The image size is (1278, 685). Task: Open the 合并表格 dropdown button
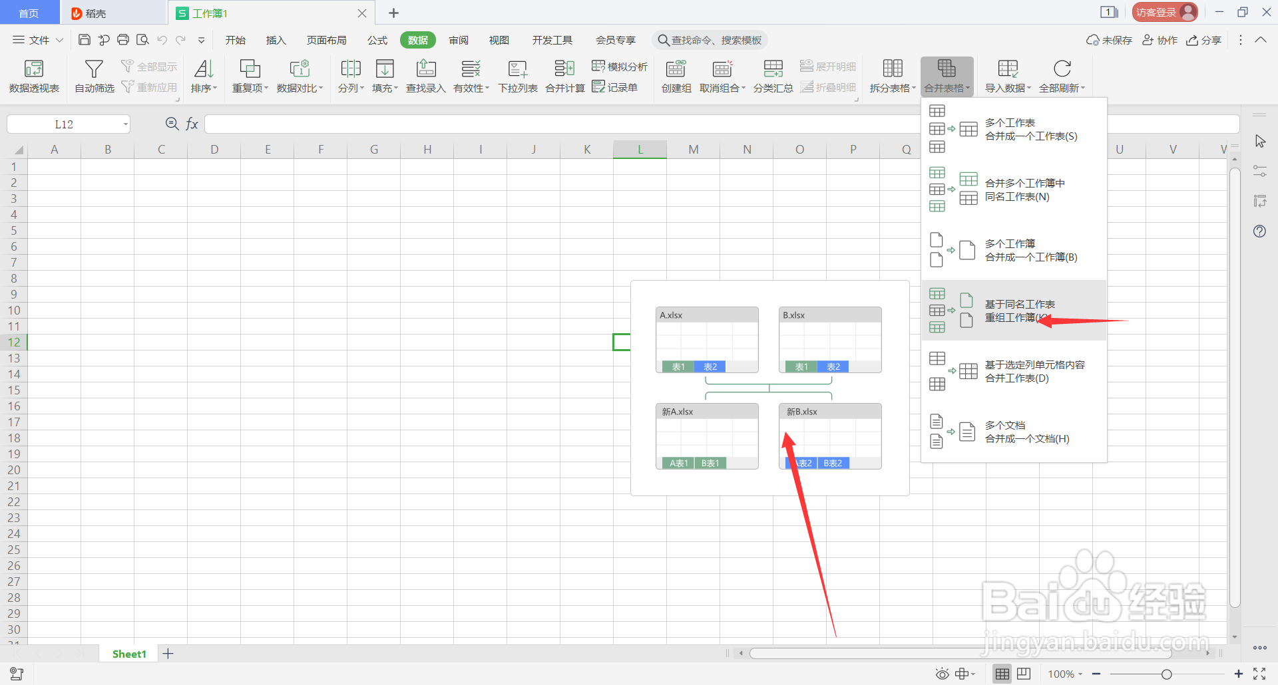point(947,76)
